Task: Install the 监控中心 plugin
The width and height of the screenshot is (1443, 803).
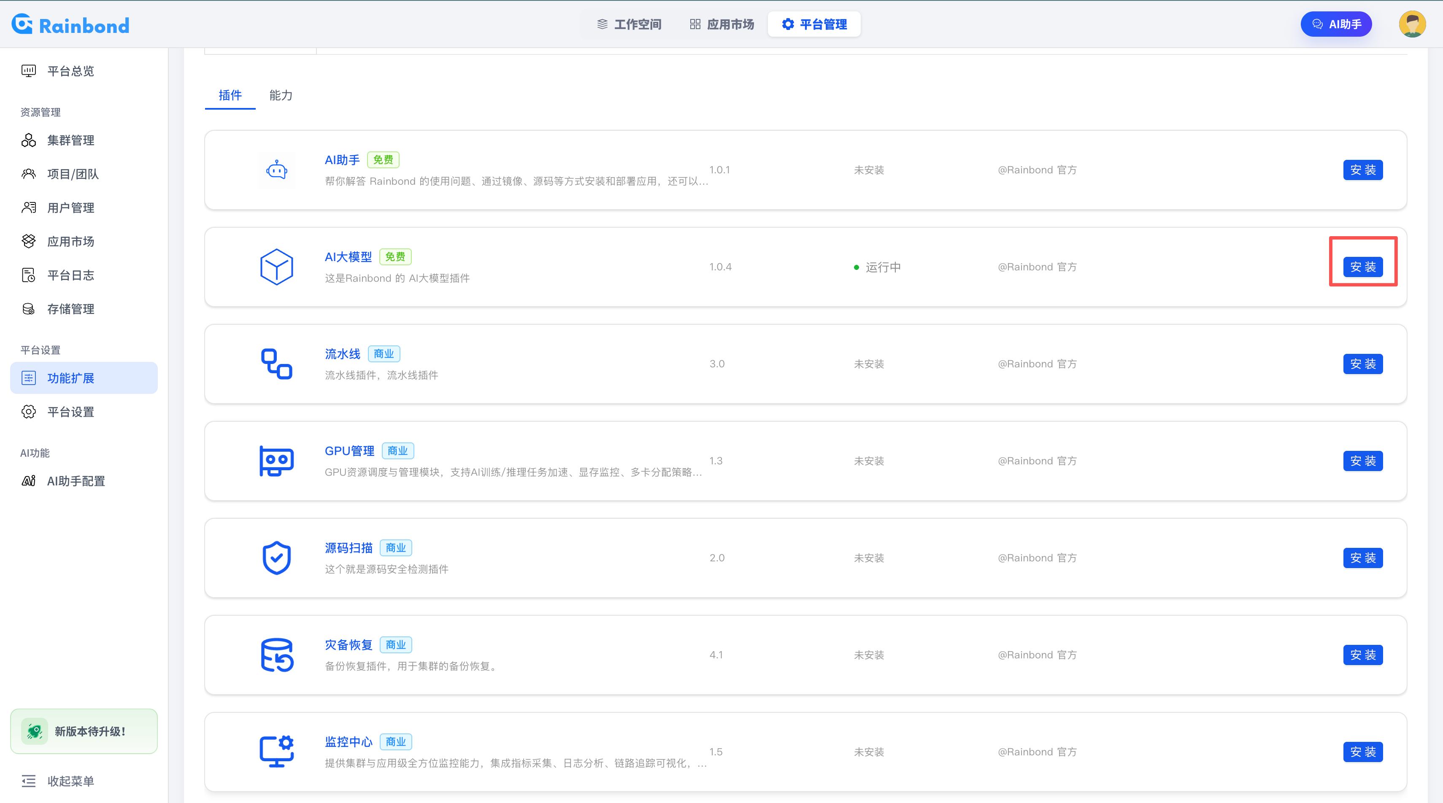Action: click(x=1363, y=752)
